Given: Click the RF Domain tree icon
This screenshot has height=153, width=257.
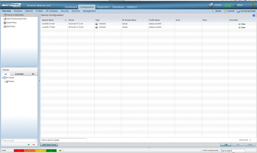Looking at the screenshot, I should pyautogui.click(x=5, y=78).
